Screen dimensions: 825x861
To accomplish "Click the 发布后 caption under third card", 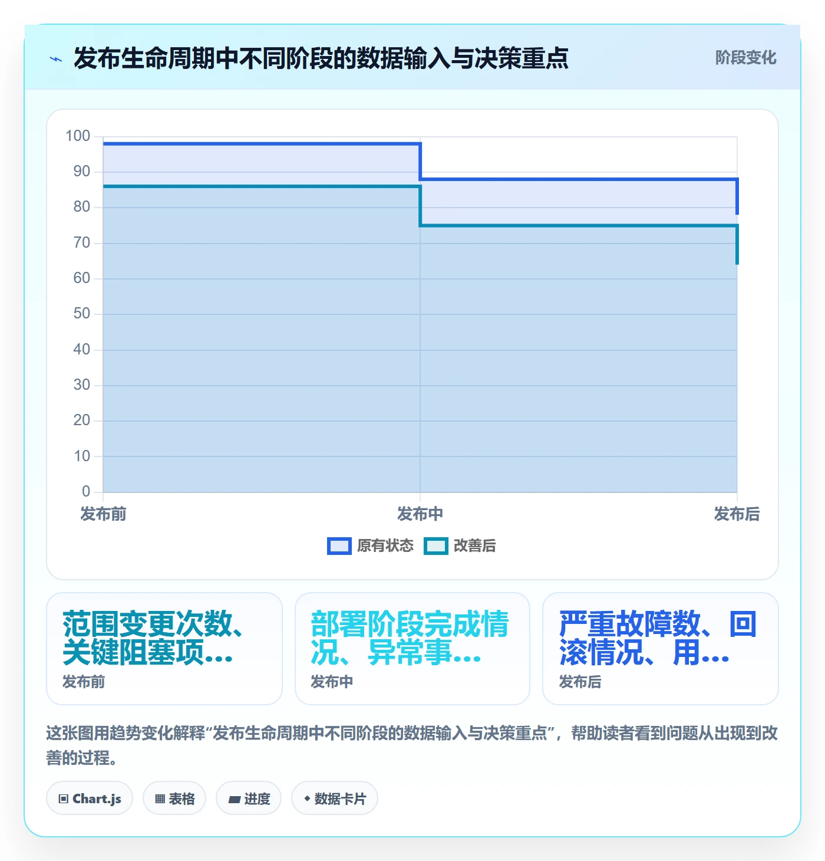I will pos(580,682).
